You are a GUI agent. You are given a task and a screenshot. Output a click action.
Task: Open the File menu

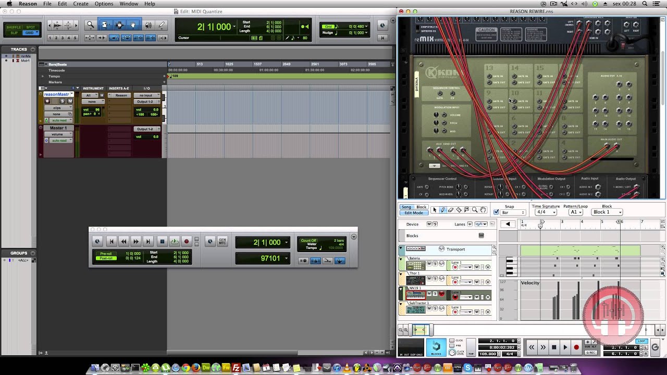tap(47, 4)
